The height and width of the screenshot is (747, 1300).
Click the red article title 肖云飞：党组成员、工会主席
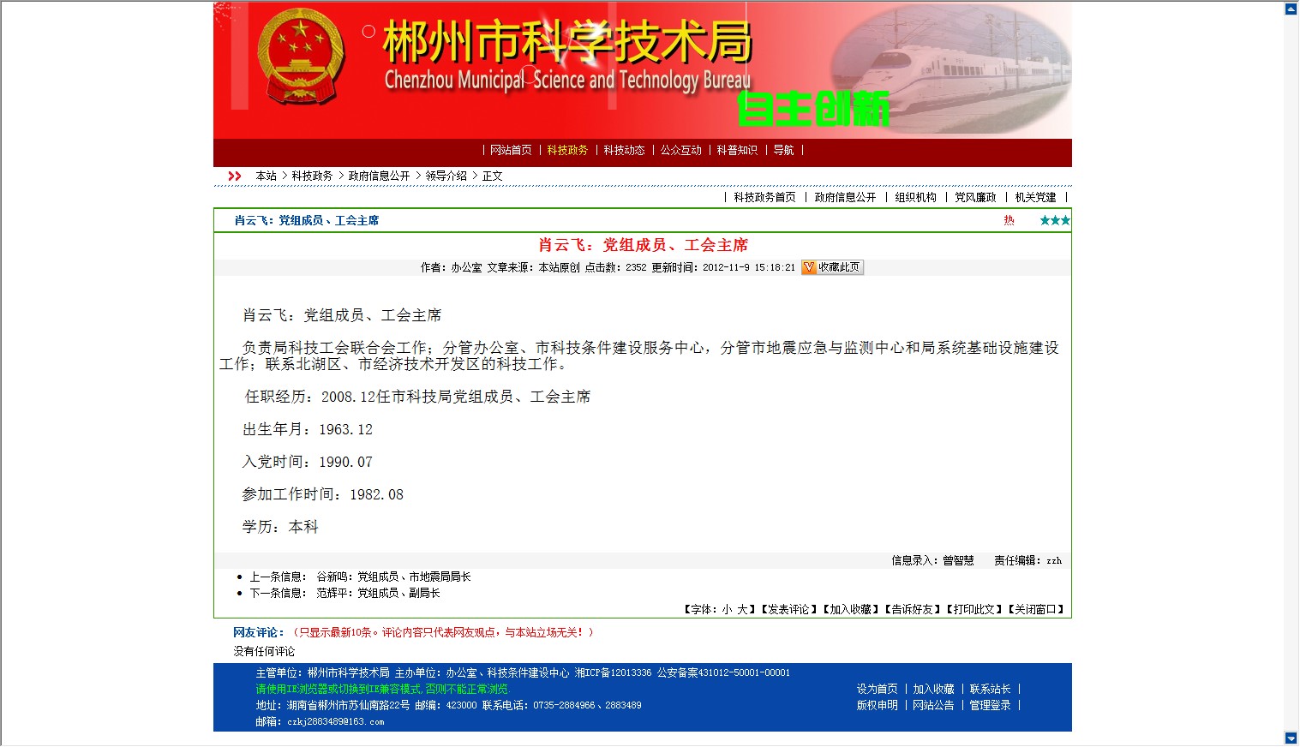pos(644,245)
